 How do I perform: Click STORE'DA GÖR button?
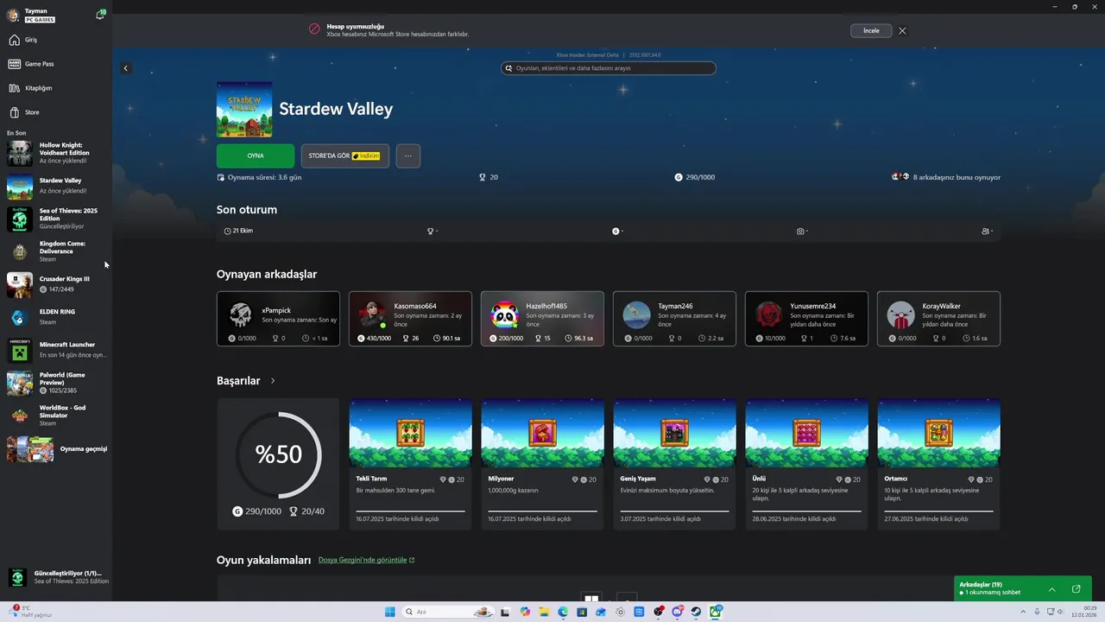[x=344, y=156]
